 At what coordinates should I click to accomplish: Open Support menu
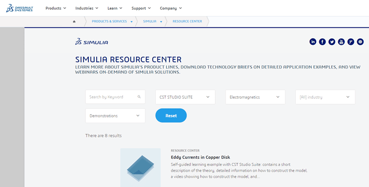coord(141,8)
